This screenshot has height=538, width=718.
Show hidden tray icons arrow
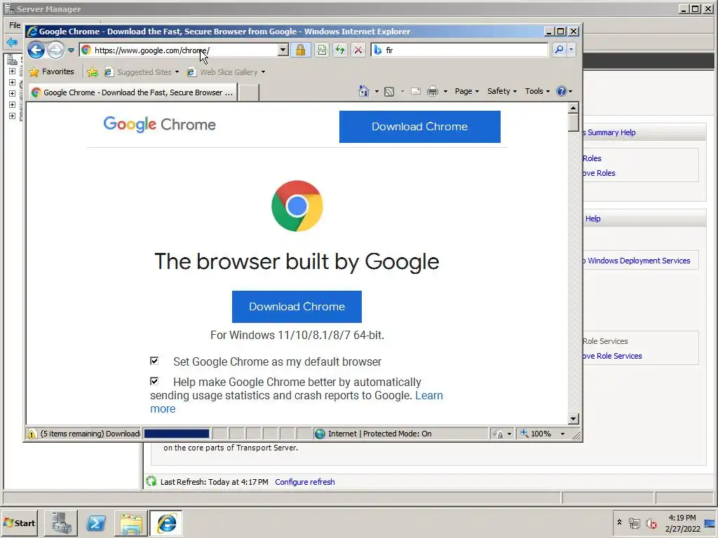619,522
